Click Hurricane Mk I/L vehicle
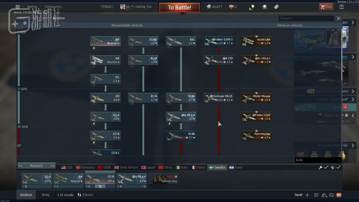Viewport: 359px width, 202px height. coord(219,98)
